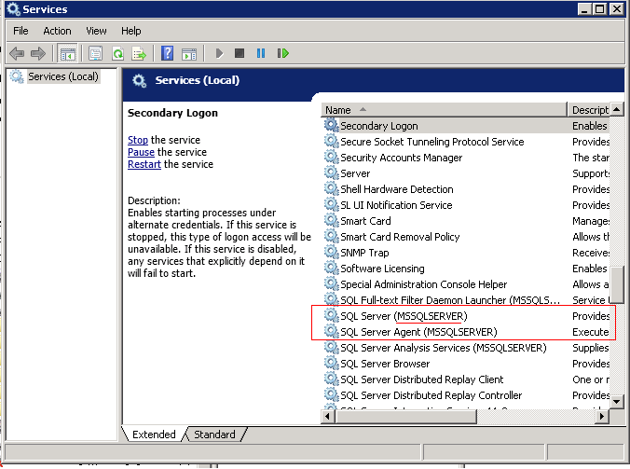Select the SQL Server (MSSQLSERVER) service
Viewport: 630px width, 469px height.
(466, 316)
